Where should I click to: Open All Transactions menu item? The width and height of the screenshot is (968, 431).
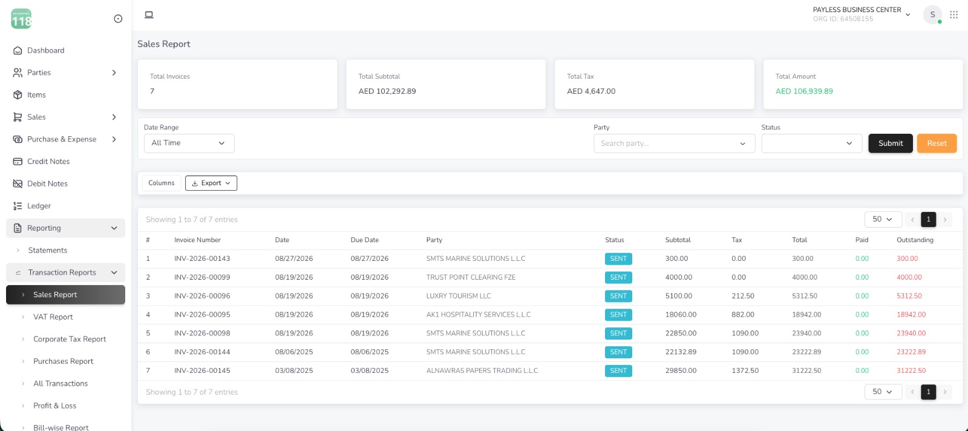click(x=65, y=384)
